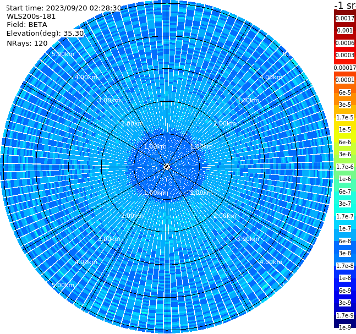This screenshot has width=356, height=334.
Task: Click the lower-left 3.00km range label
Action: (x=109, y=239)
